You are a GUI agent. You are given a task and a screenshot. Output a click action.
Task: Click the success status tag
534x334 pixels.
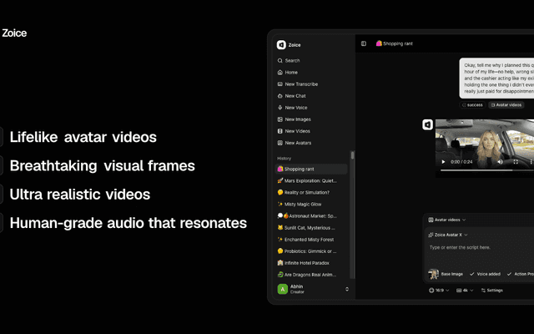click(x=472, y=105)
